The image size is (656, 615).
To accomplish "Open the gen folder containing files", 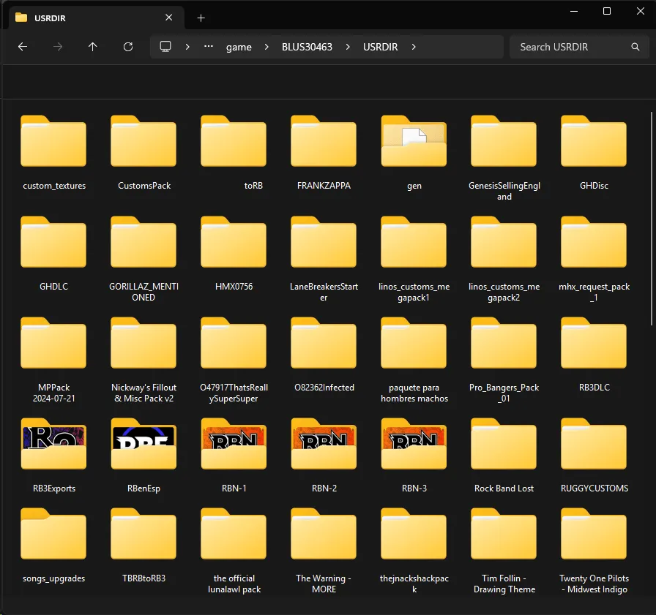I will coord(414,141).
